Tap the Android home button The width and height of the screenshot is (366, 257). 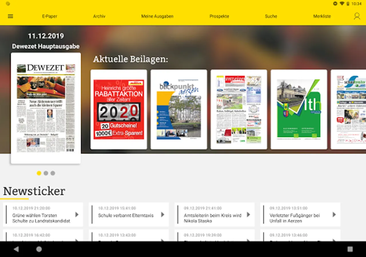click(x=39, y=249)
